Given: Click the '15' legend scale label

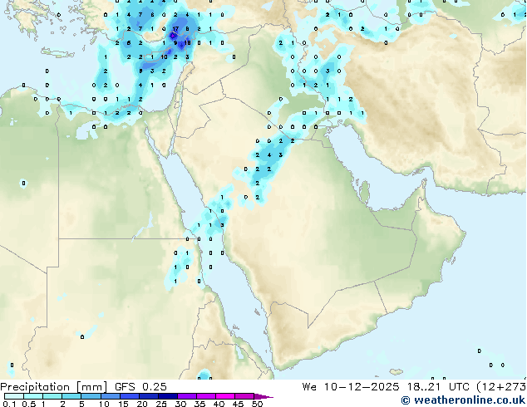Looking at the screenshot, I should tap(123, 404).
